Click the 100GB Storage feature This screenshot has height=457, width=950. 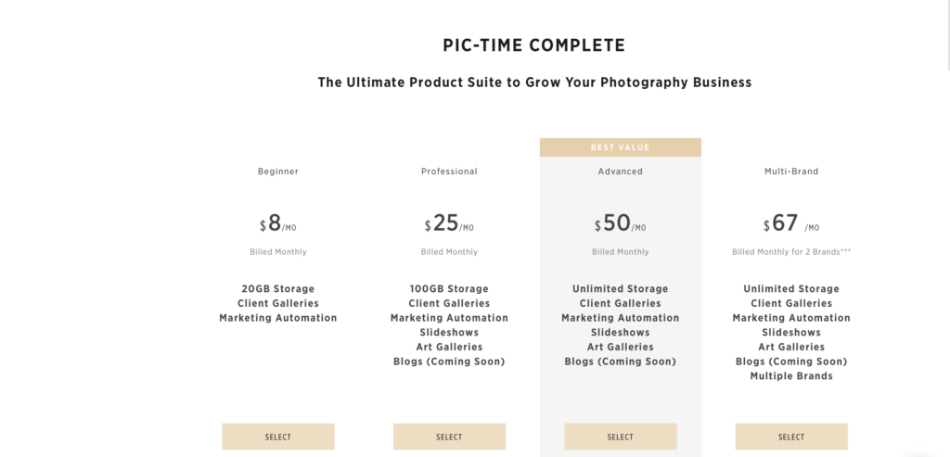tap(449, 288)
